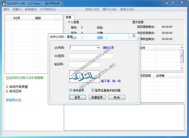Uncheck 登录后直接开始扫描 option
189x138 pixels.
93,90
